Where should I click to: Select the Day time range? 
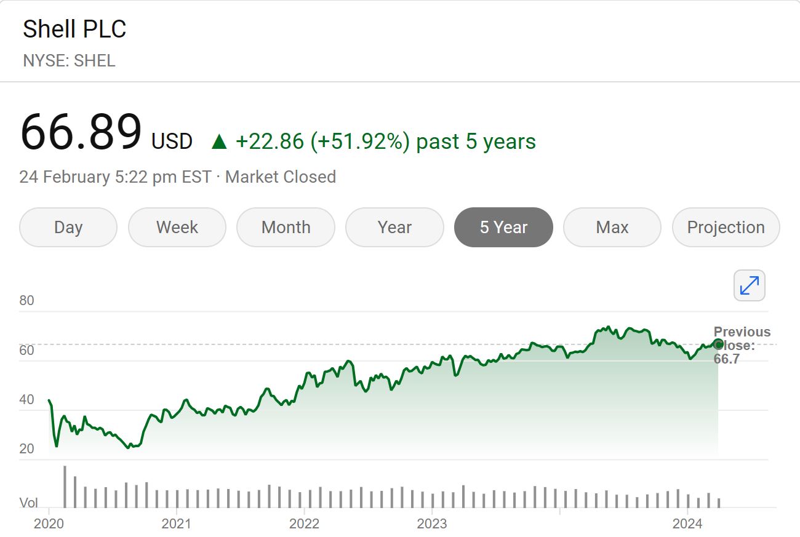coord(68,227)
